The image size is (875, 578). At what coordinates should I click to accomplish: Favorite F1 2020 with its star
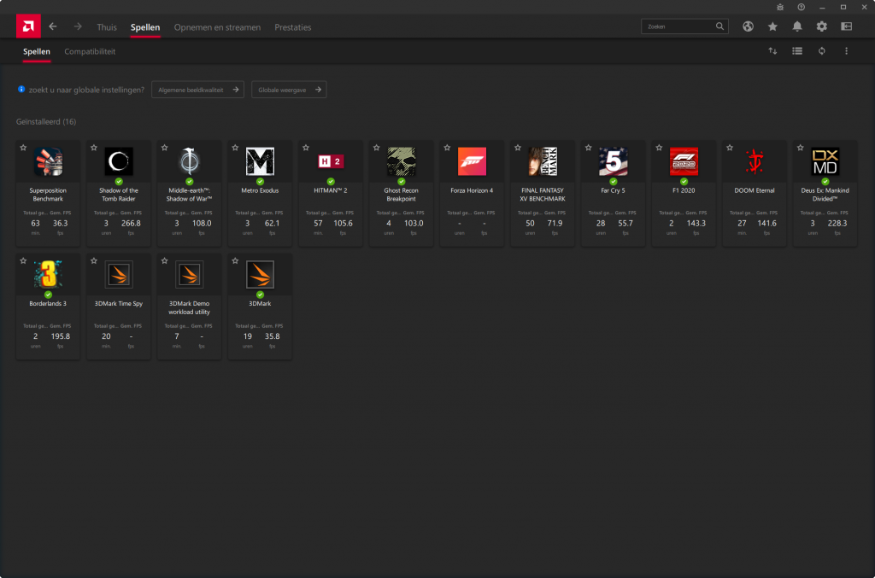pos(659,148)
